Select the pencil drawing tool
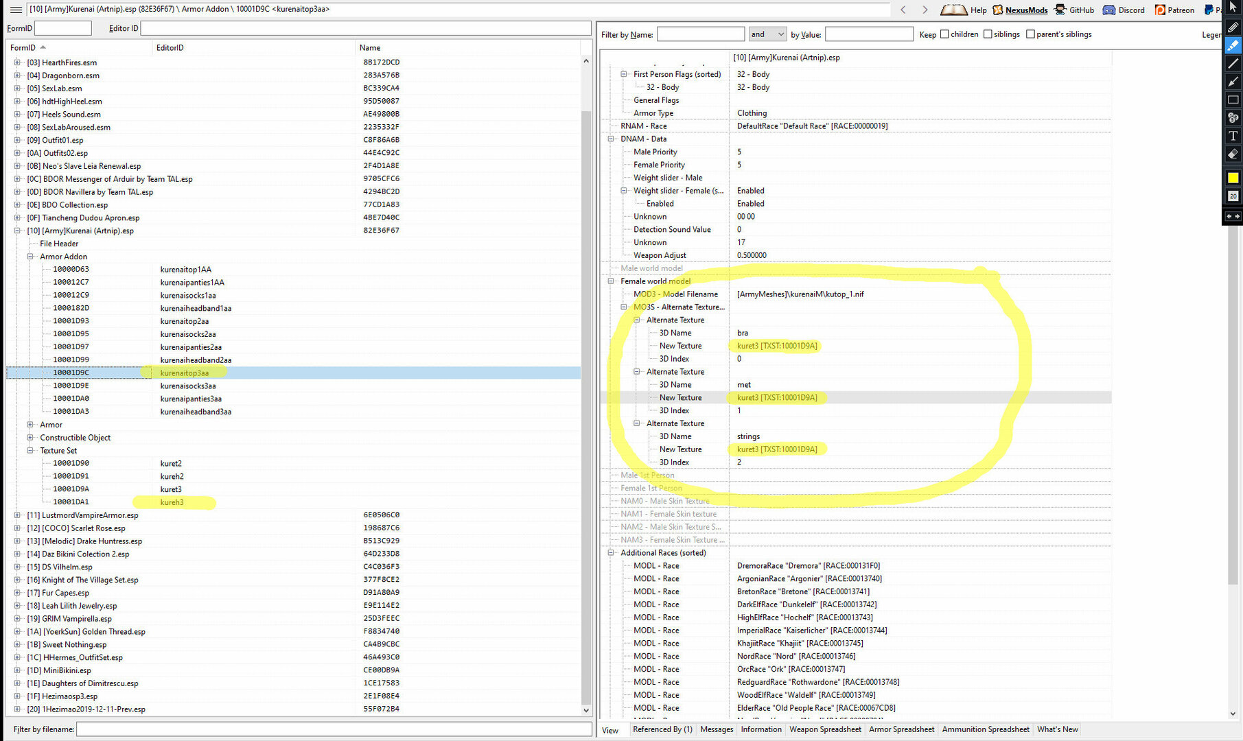1243x741 pixels. (x=1233, y=27)
